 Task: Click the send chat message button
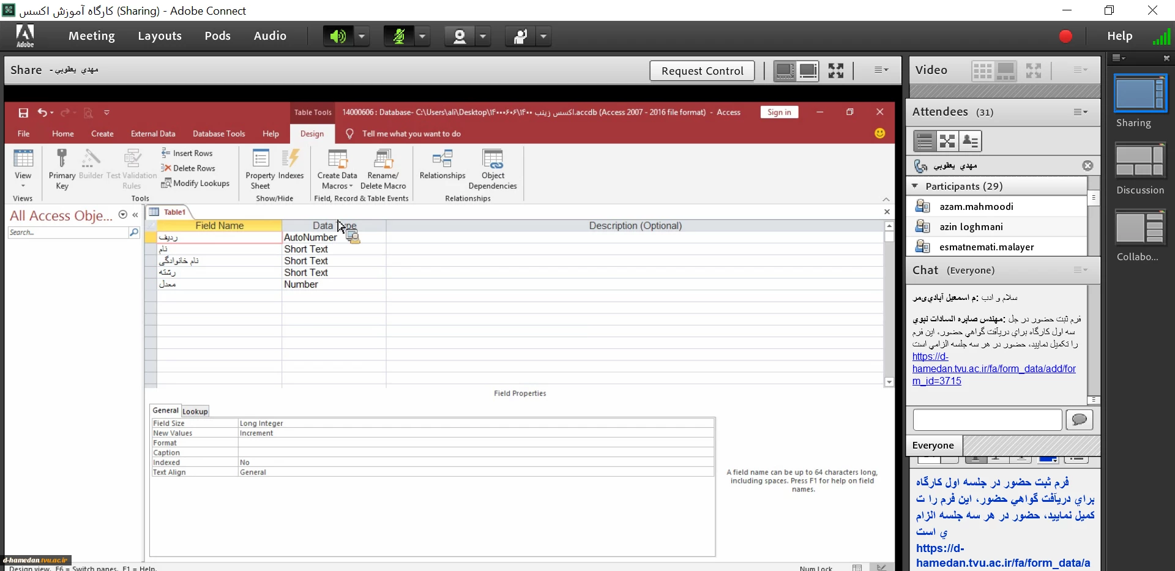point(1080,420)
